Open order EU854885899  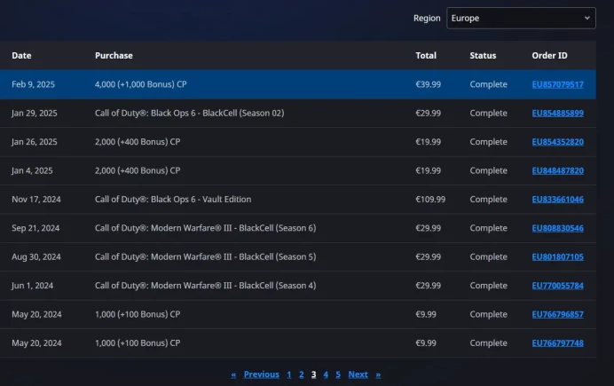pyautogui.click(x=557, y=114)
